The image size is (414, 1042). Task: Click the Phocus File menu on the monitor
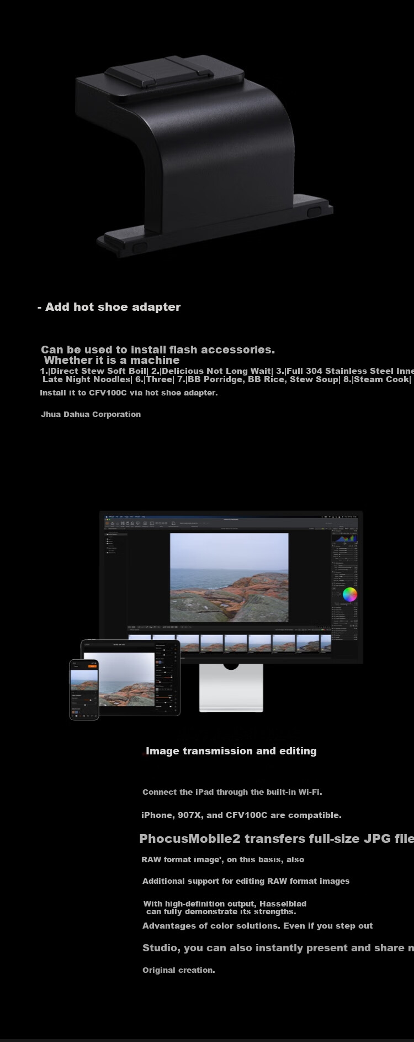(117, 517)
